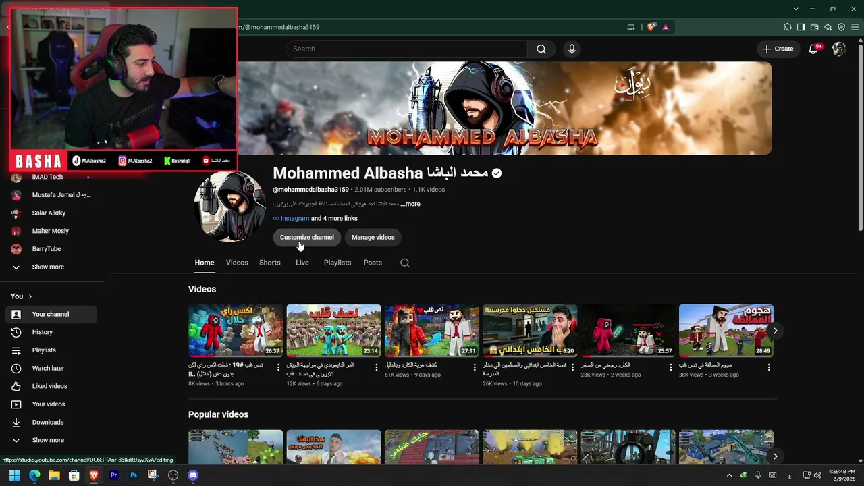Open the 8:20 video thumbnail
Screen dimensions: 864x486
tap(530, 331)
